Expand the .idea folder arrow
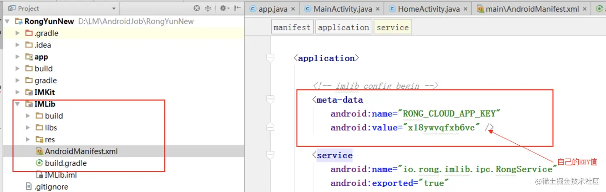Screen dimensions: 606x192 [x=18, y=45]
